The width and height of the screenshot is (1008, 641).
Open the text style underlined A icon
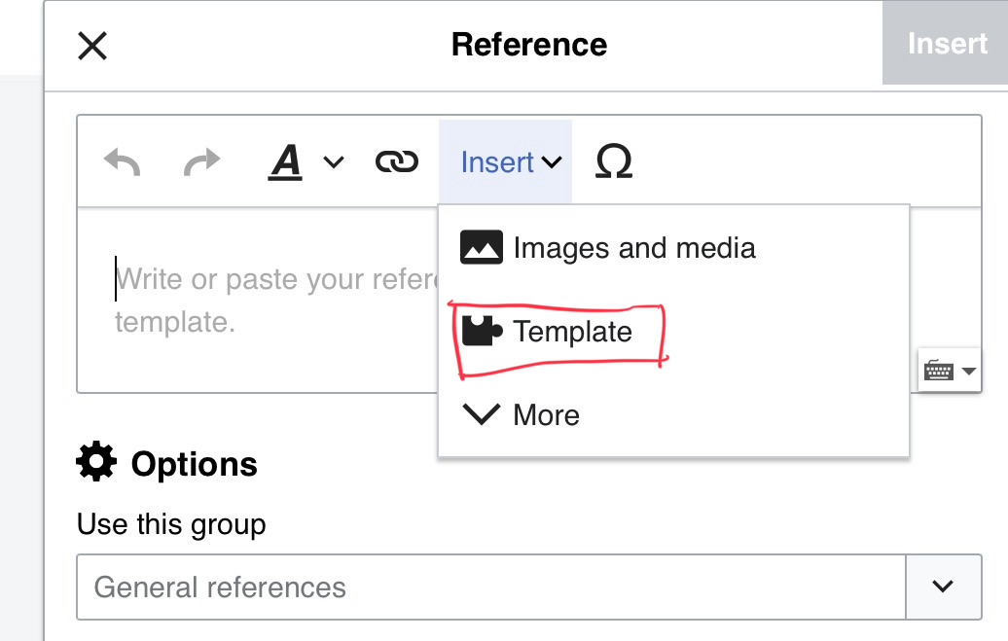286,162
